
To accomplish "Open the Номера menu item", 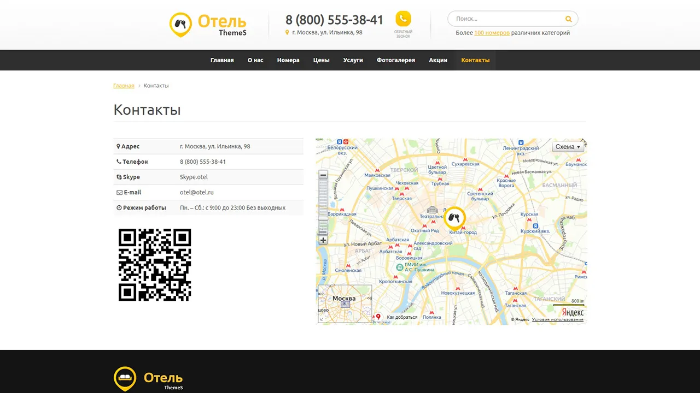I will pyautogui.click(x=288, y=60).
